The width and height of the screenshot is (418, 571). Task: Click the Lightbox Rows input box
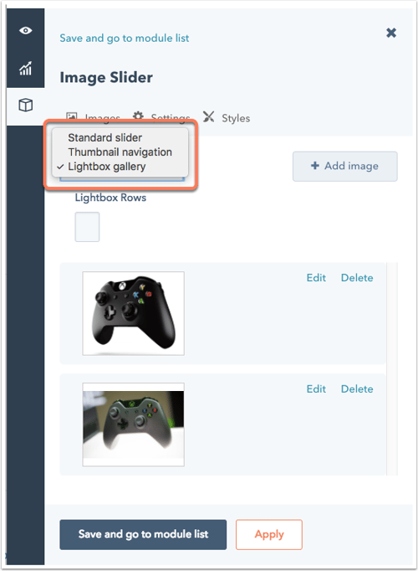(87, 227)
